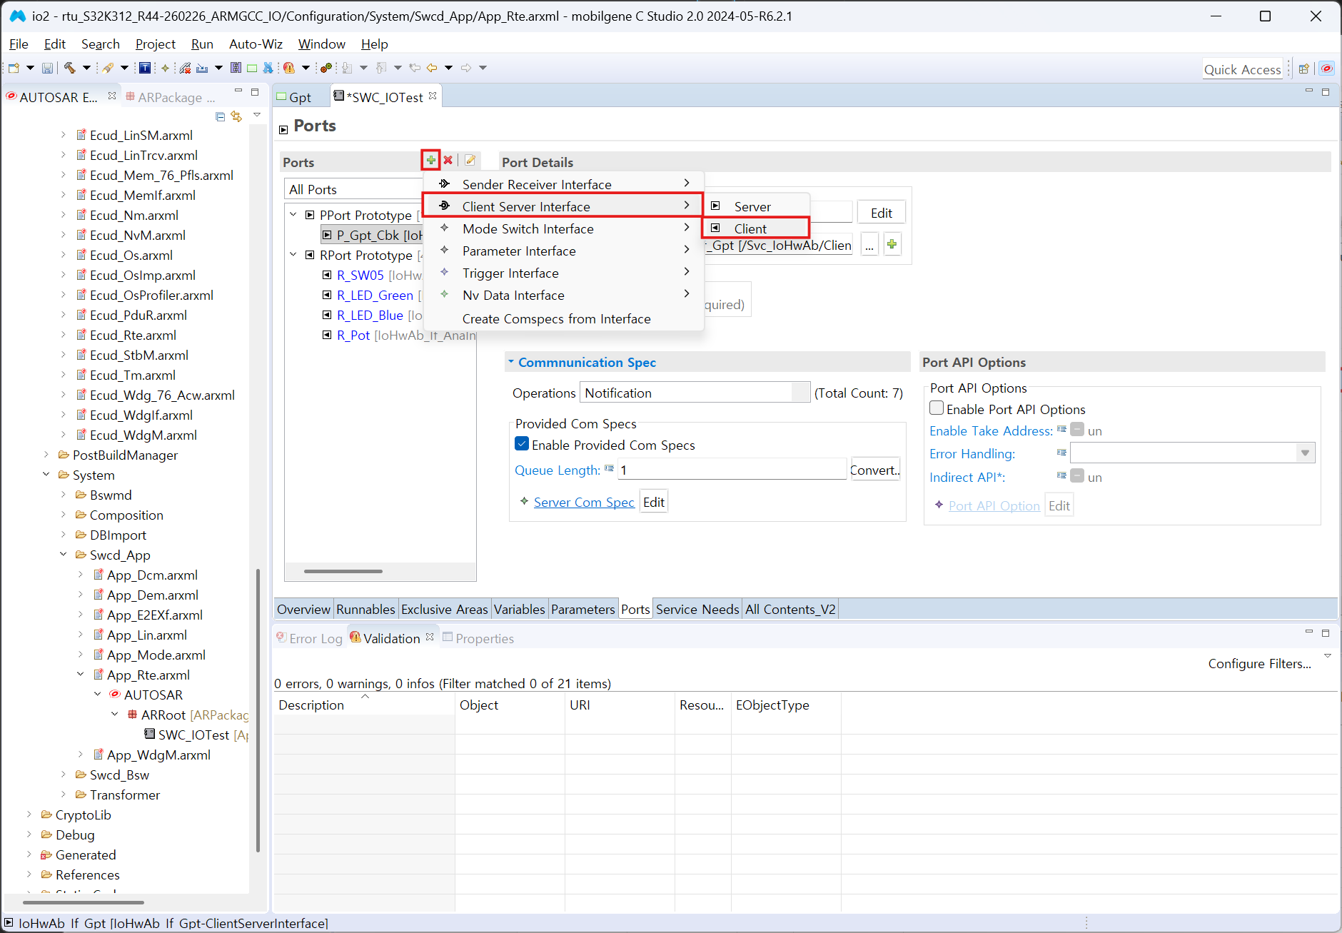Click the green rectangle toolbar icon

252,68
